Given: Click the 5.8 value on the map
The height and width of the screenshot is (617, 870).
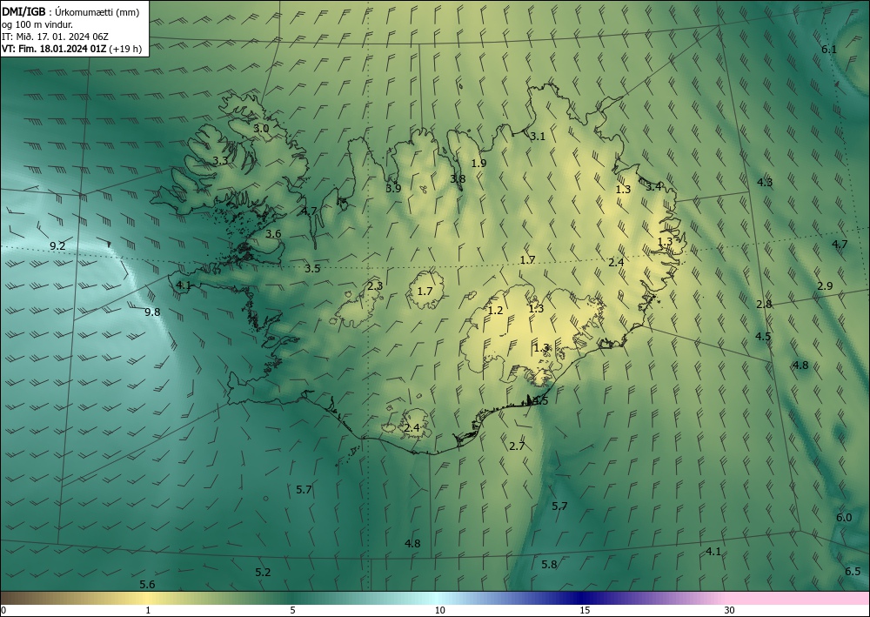Looking at the screenshot, I should pos(549,564).
